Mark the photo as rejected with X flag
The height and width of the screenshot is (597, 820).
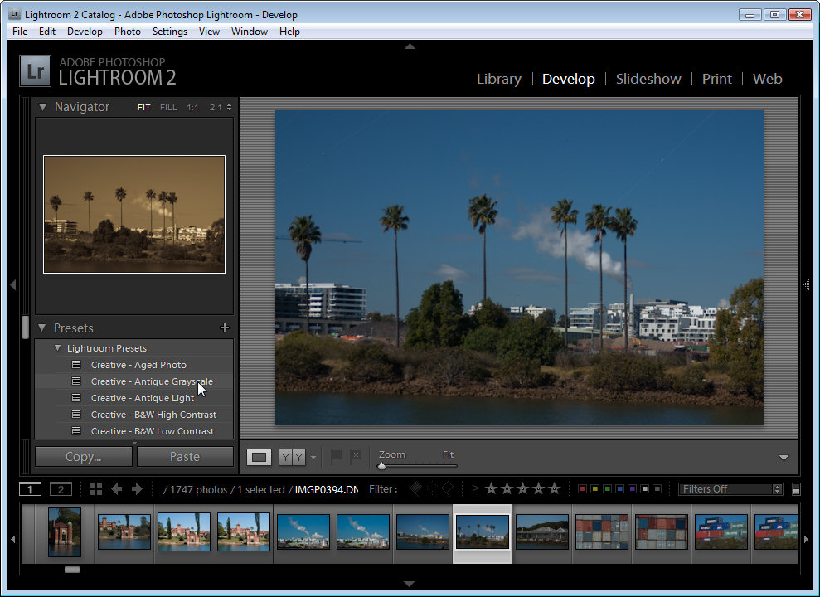tap(356, 456)
